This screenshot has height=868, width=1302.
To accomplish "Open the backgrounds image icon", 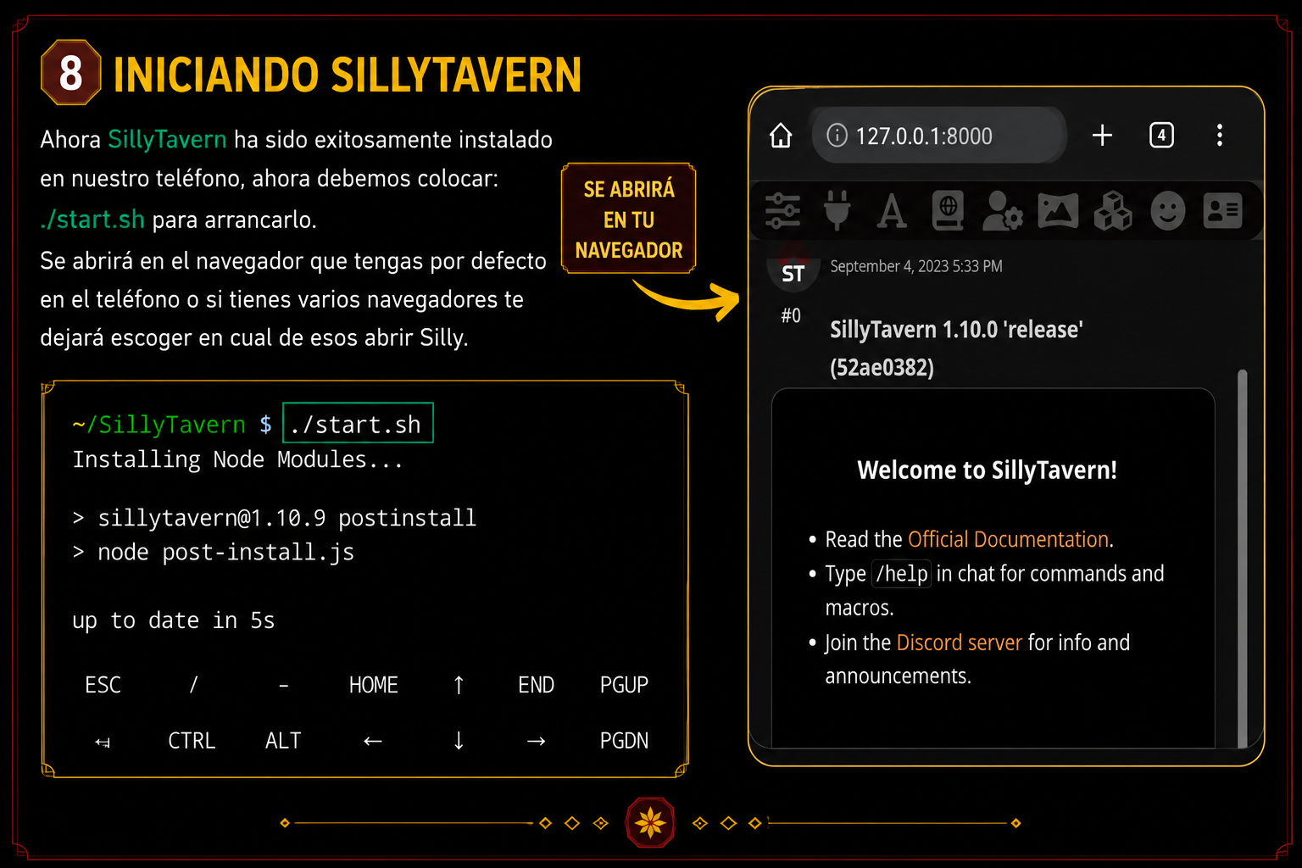I will click(1058, 211).
